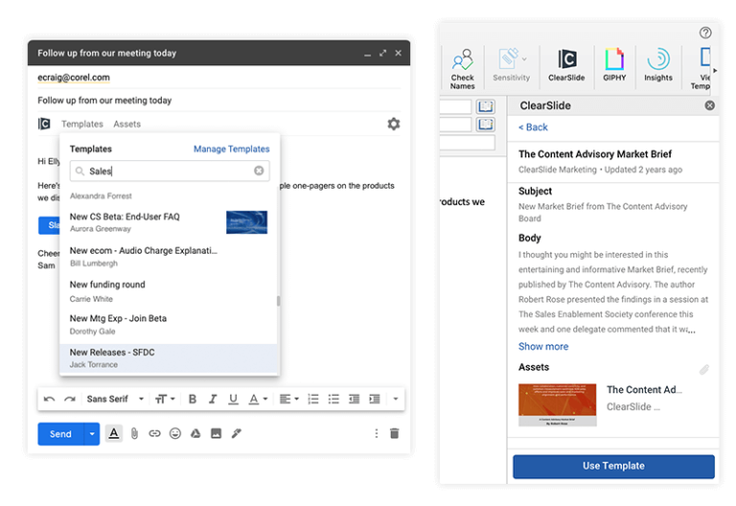Choose New Mtg Exp - Join Beta template
Image resolution: width=736 pixels, height=506 pixels.
(x=169, y=324)
